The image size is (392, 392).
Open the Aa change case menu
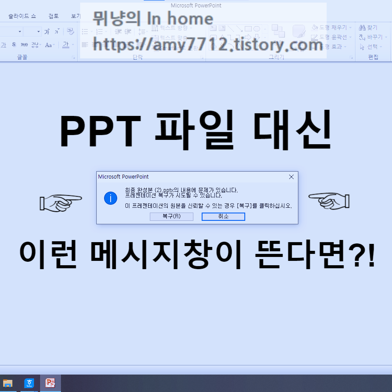pos(50,45)
